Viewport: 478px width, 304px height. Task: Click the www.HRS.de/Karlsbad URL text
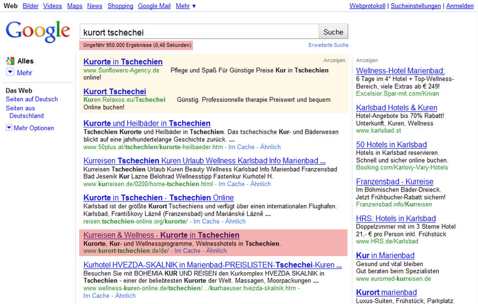387,241
